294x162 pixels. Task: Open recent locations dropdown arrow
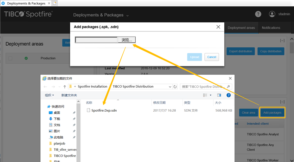(59, 87)
